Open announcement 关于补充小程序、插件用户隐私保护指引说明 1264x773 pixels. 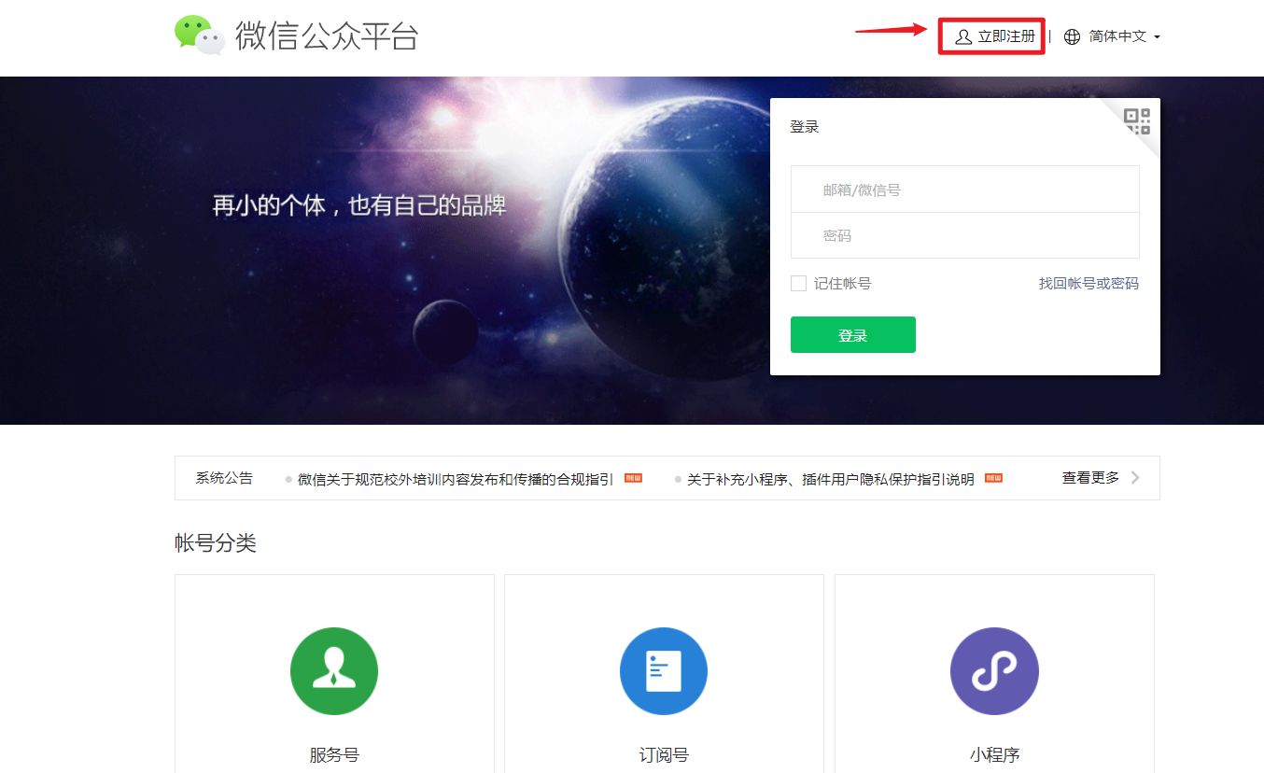[x=831, y=479]
